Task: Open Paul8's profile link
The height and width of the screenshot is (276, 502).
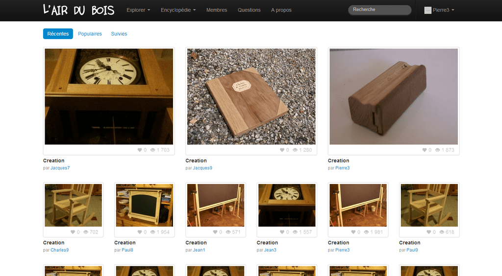Action: 127,250
